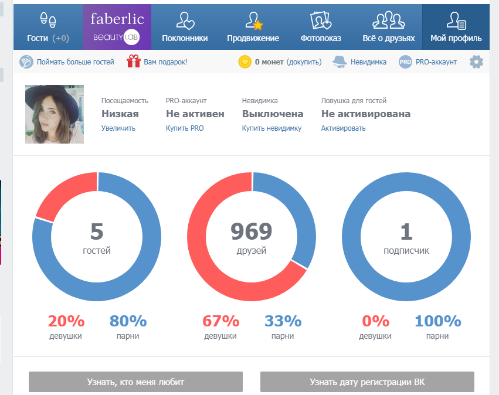Click the Купить PRO link
Viewport: 499px width, 395px height.
[185, 128]
